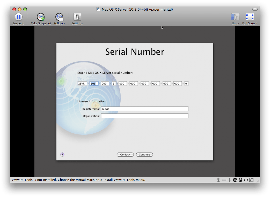Toggle the toolbar with the pill button
270x197 pixels.
[255, 9]
